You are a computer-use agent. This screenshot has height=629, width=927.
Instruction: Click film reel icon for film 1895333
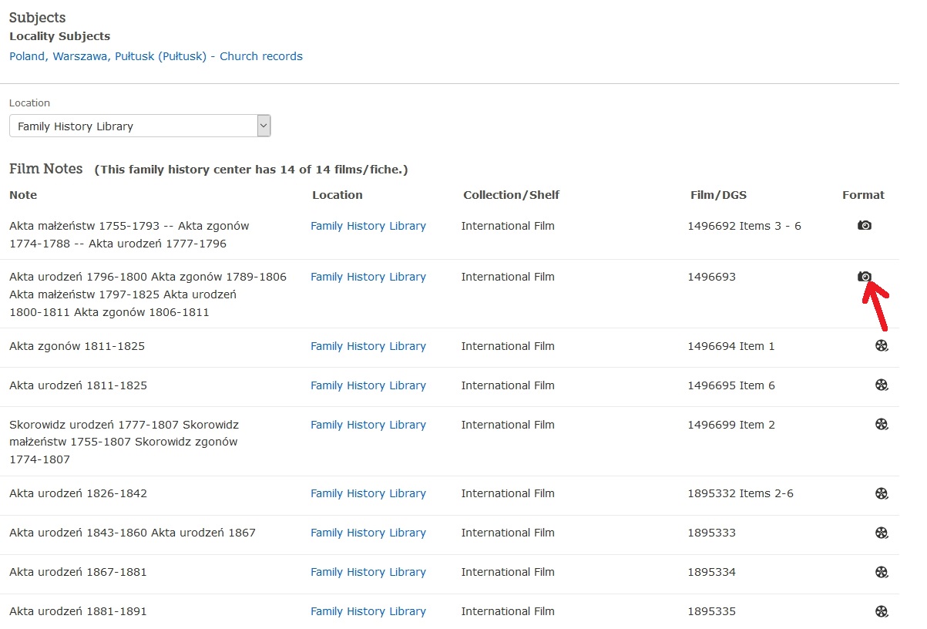tap(882, 533)
